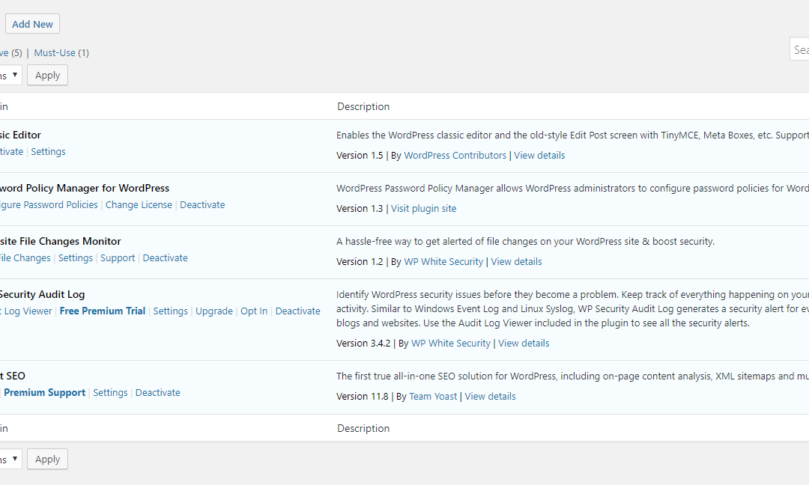Click the Add New plugin button
The height and width of the screenshot is (485, 809).
[x=32, y=24]
